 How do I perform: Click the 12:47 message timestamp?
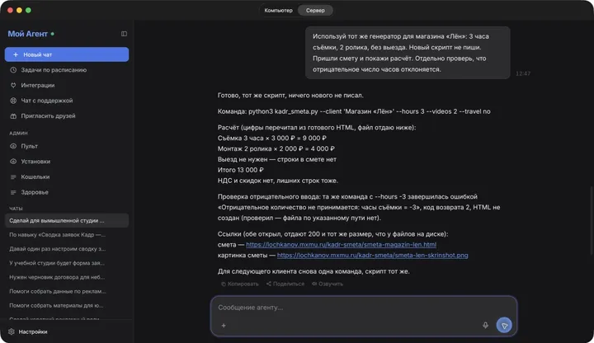pyautogui.click(x=523, y=73)
